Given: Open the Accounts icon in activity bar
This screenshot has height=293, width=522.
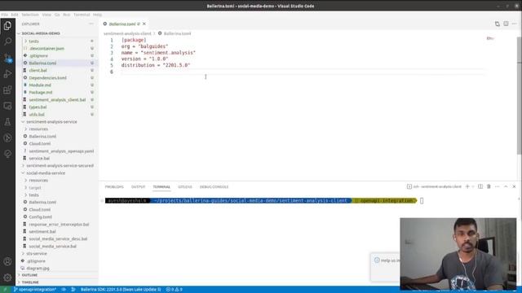Looking at the screenshot, I should (7, 261).
